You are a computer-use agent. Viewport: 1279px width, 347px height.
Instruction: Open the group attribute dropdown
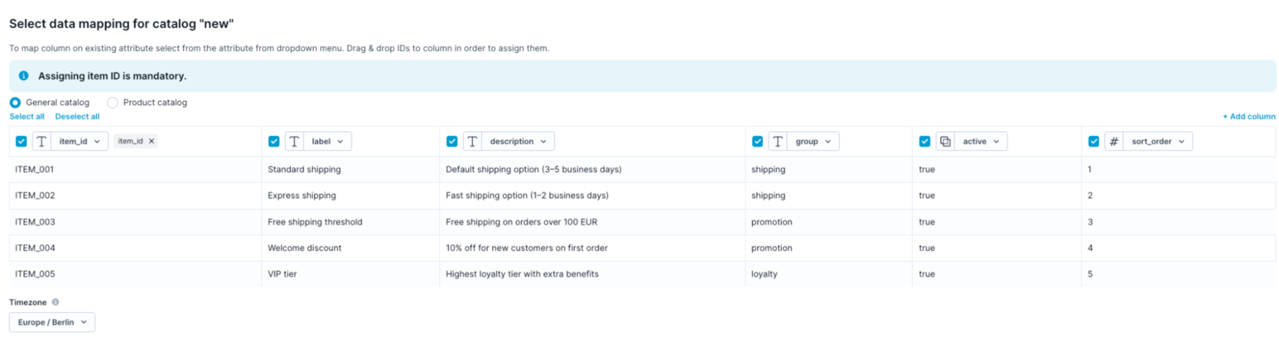point(813,141)
